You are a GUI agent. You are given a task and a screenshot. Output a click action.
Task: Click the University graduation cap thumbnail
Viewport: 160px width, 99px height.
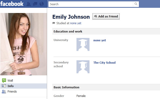tap(83, 44)
